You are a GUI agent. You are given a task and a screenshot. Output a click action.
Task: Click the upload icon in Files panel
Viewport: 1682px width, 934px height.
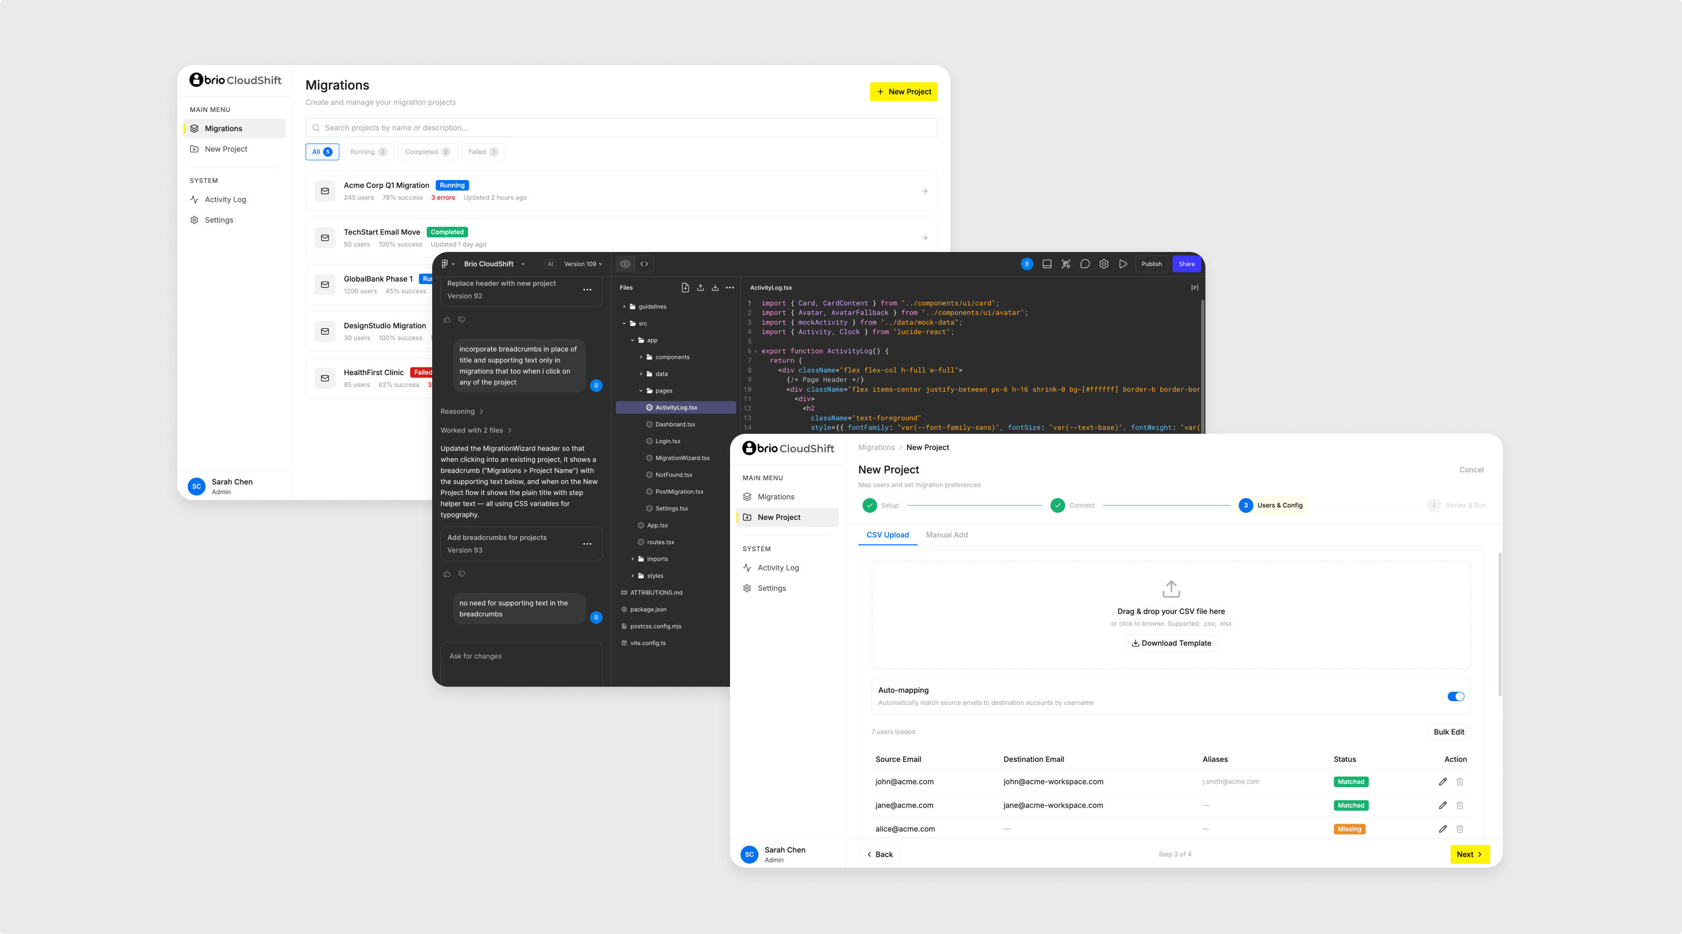(x=700, y=287)
